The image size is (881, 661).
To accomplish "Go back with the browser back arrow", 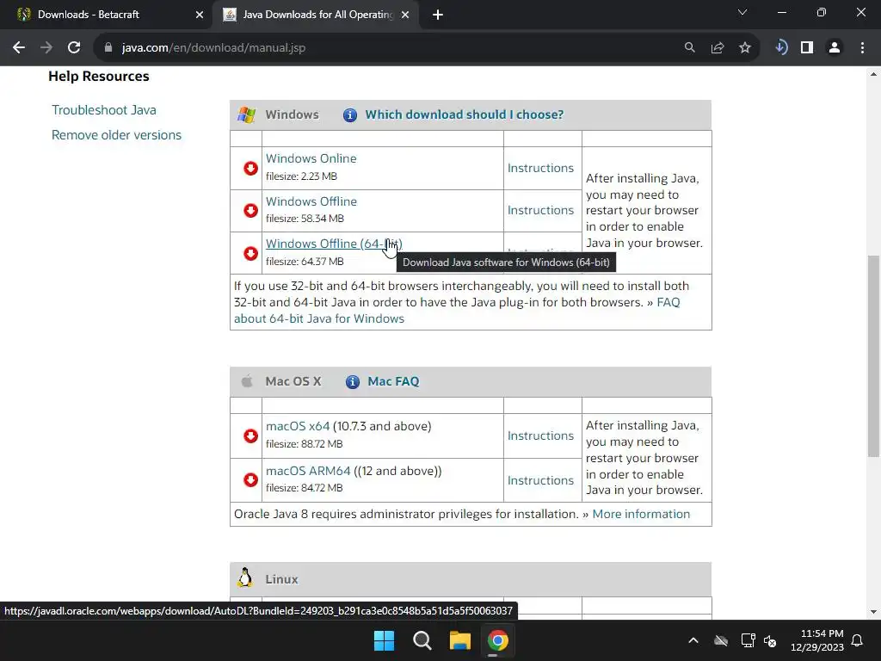I will click(x=19, y=48).
